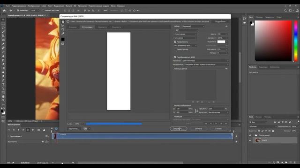Select the Crop tool
Image resolution: width=300 pixels, height=168 pixels.
(x=3, y=35)
